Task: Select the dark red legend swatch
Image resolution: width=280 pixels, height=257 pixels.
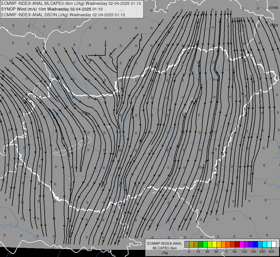Action: coord(237,244)
